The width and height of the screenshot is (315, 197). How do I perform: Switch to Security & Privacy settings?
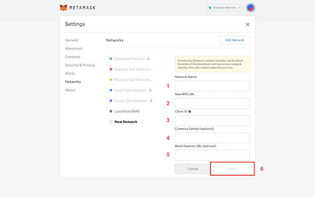coord(80,65)
